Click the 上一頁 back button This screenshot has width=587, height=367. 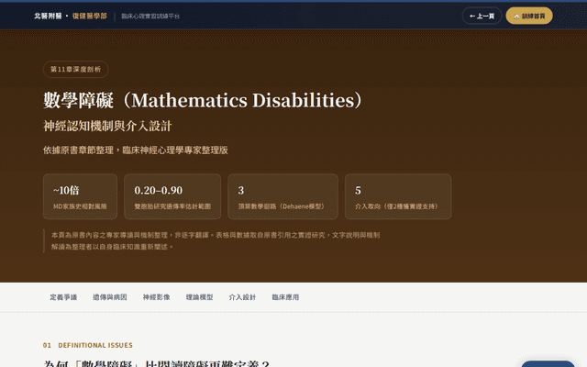pyautogui.click(x=482, y=16)
